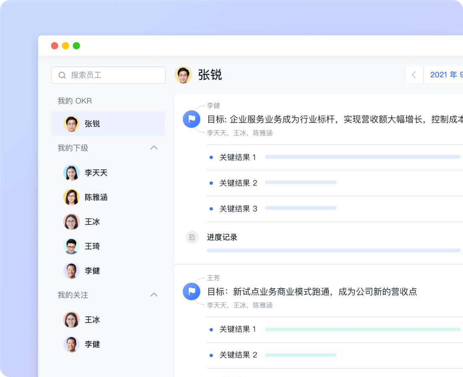The width and height of the screenshot is (463, 377).
Task: Click teal progress bar of second objective 关键结果 1
Action: 363,330
